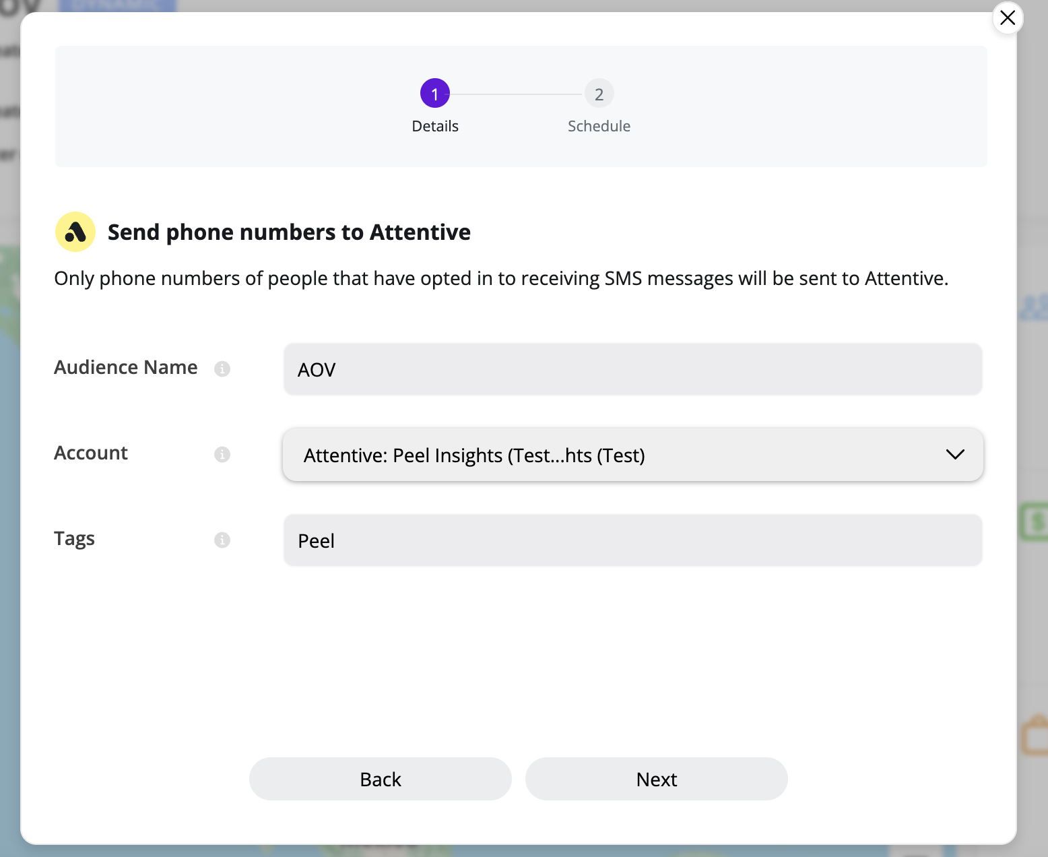This screenshot has height=857, width=1048.
Task: Close the dialog with the X button
Action: (1008, 18)
